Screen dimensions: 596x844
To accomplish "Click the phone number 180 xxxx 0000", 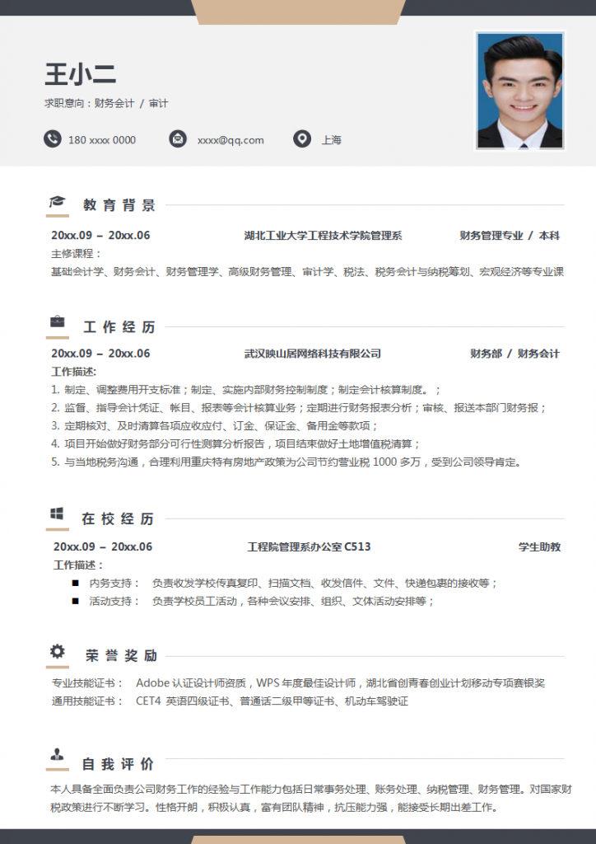I will coord(102,140).
